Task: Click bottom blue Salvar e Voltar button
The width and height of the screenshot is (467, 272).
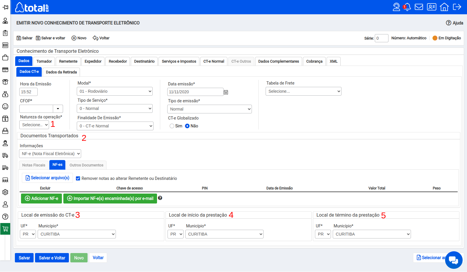Action: pos(52,258)
